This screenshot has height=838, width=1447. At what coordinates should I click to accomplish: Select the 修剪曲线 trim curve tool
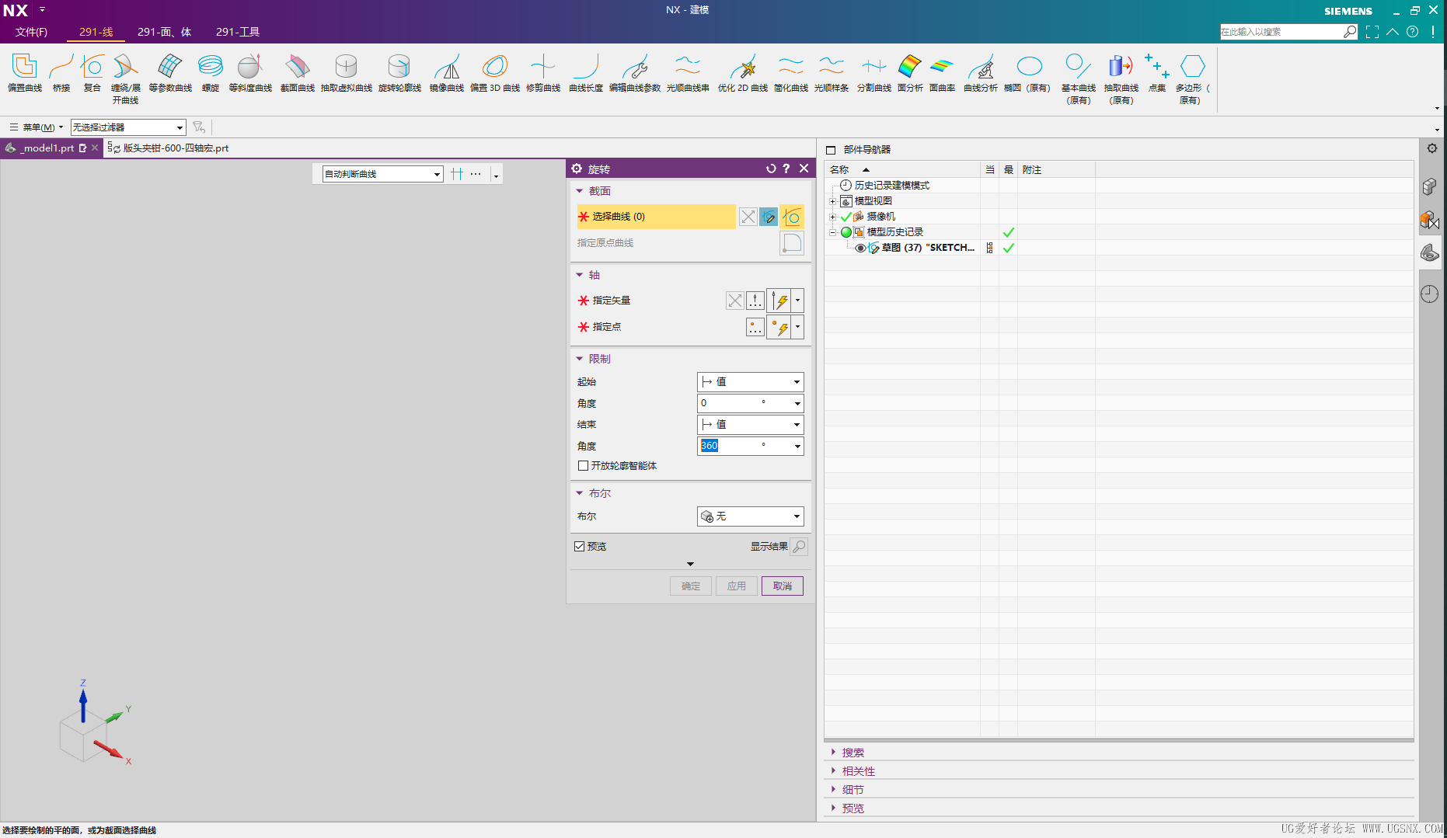(543, 73)
